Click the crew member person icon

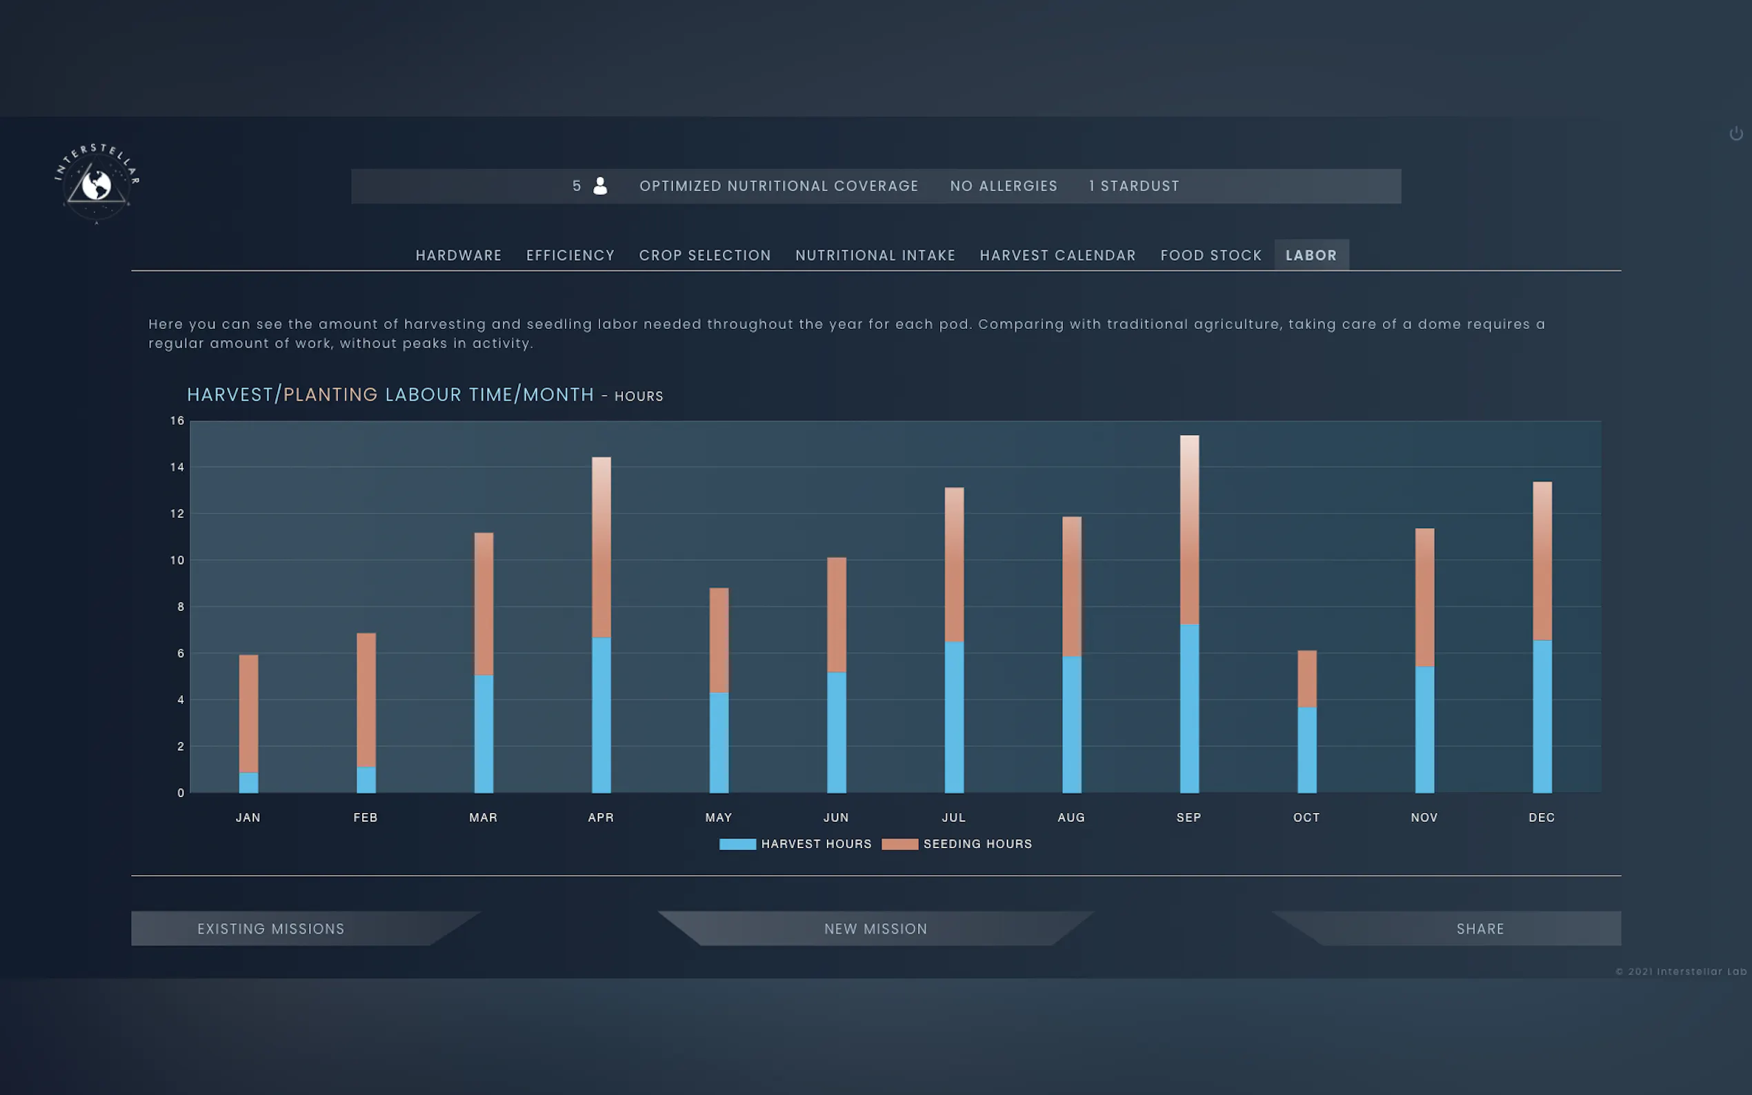coord(599,186)
